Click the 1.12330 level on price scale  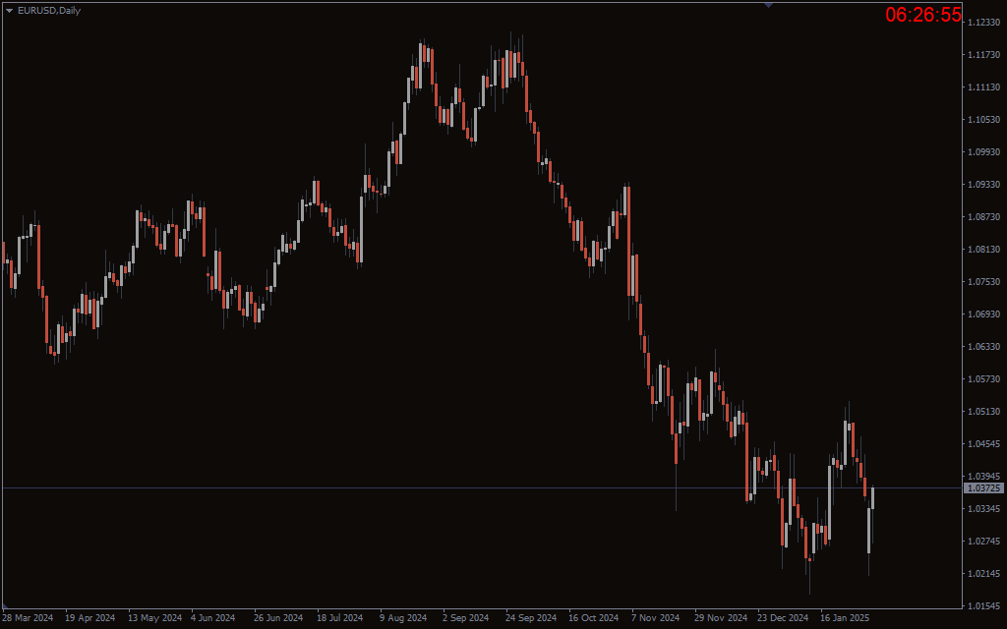(x=983, y=23)
